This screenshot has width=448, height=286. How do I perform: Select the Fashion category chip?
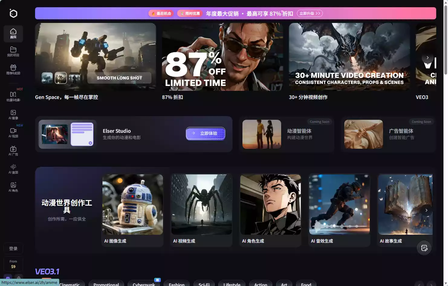click(177, 284)
